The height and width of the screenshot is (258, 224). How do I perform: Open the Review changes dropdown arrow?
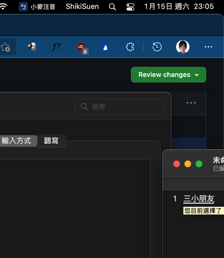[197, 75]
